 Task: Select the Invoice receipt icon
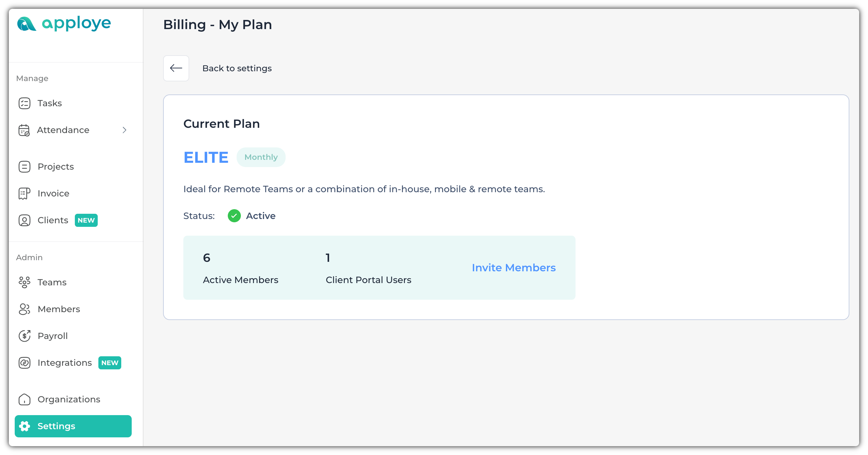(x=24, y=194)
